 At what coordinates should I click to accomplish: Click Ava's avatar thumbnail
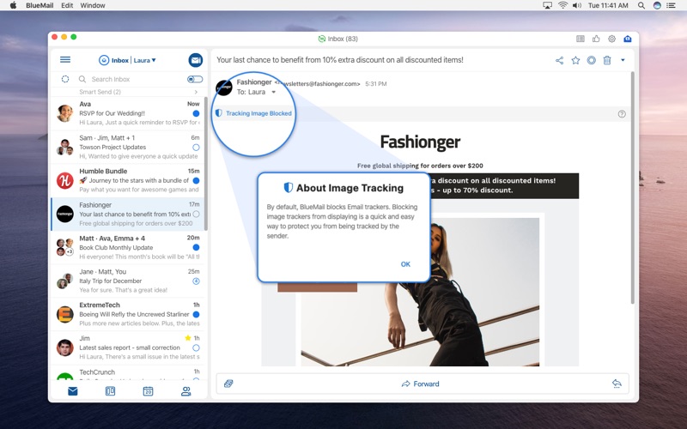tap(65, 113)
